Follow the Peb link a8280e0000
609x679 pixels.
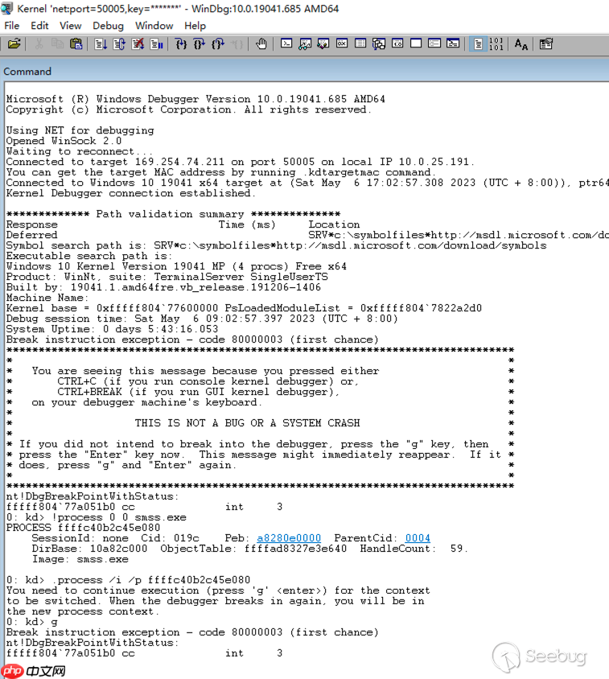[x=289, y=538]
